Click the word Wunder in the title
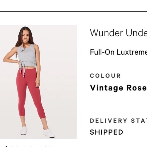The height and width of the screenshot is (147, 147). (x=106, y=33)
